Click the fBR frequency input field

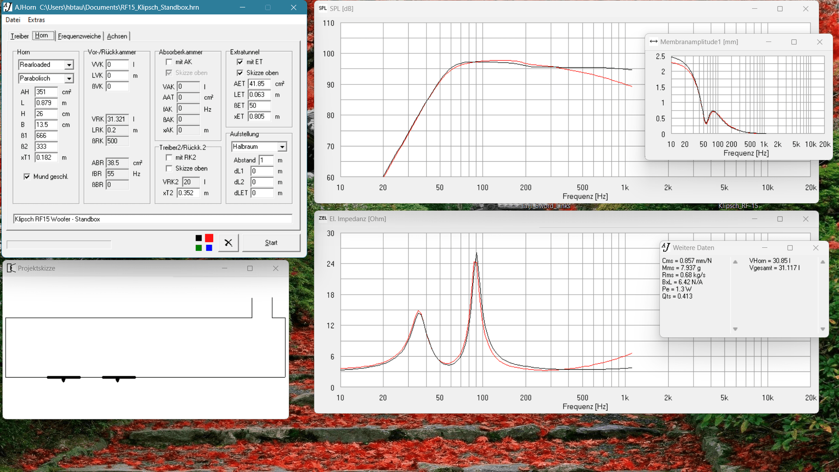(118, 174)
